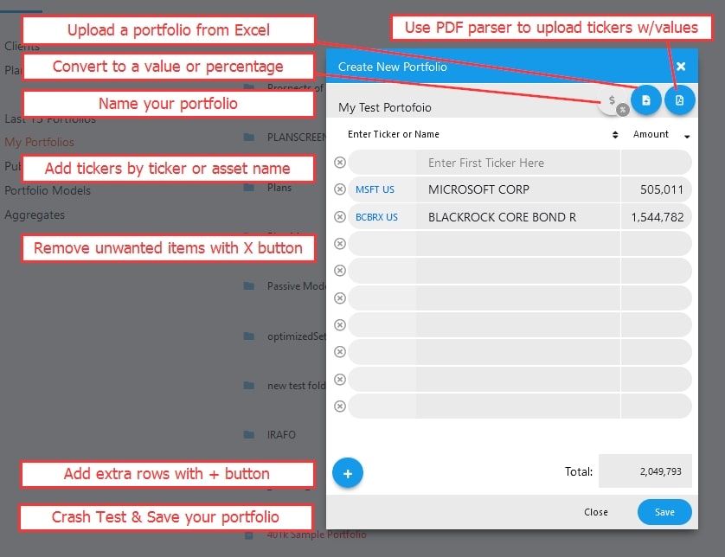
Task: Add extra rows with plus button
Action: tap(348, 473)
